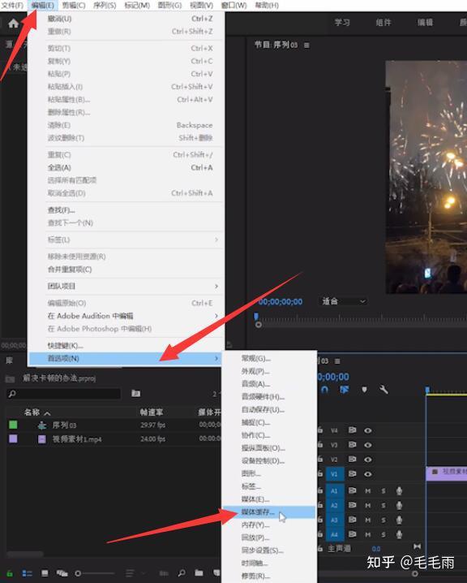Switch project panel to Icon view

click(x=45, y=573)
